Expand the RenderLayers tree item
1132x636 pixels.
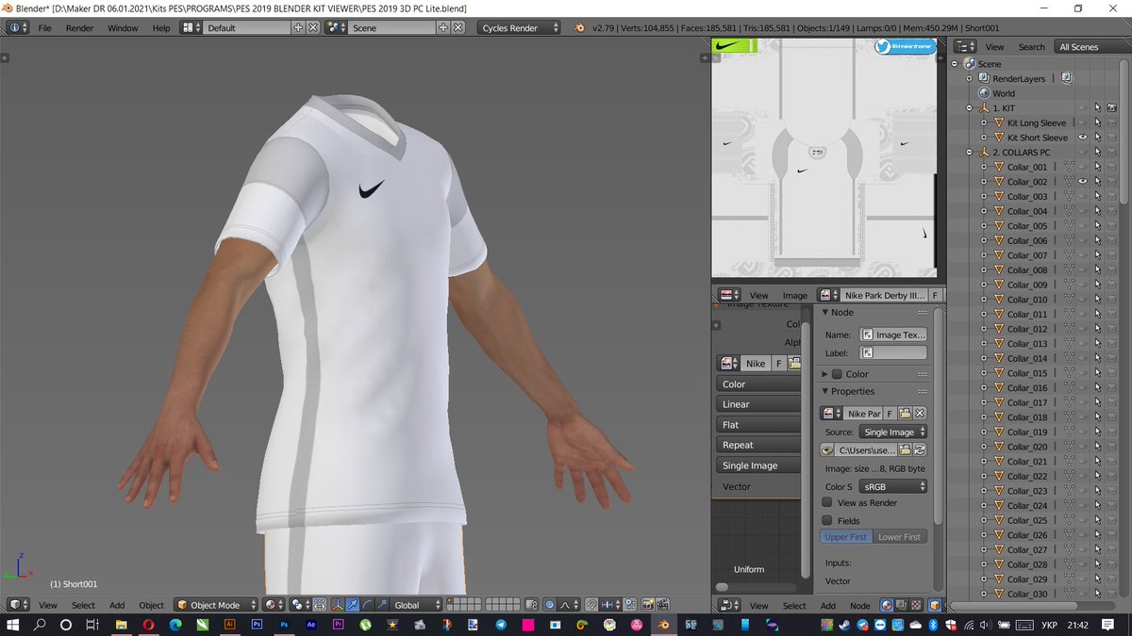pos(969,79)
